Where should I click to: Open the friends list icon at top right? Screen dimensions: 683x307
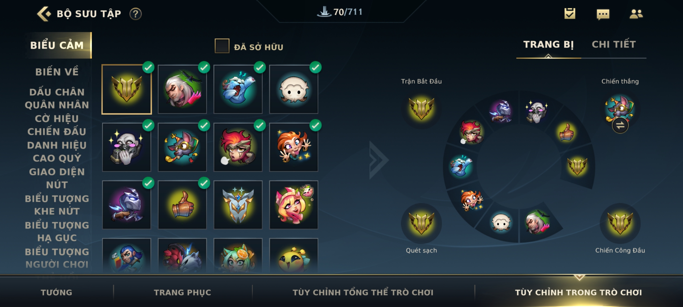pyautogui.click(x=636, y=14)
